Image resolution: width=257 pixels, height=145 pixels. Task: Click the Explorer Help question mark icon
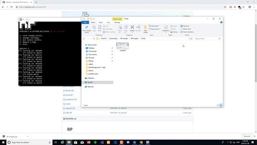[221, 23]
